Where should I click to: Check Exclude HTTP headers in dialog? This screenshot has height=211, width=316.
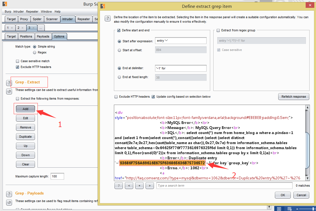click(116, 97)
